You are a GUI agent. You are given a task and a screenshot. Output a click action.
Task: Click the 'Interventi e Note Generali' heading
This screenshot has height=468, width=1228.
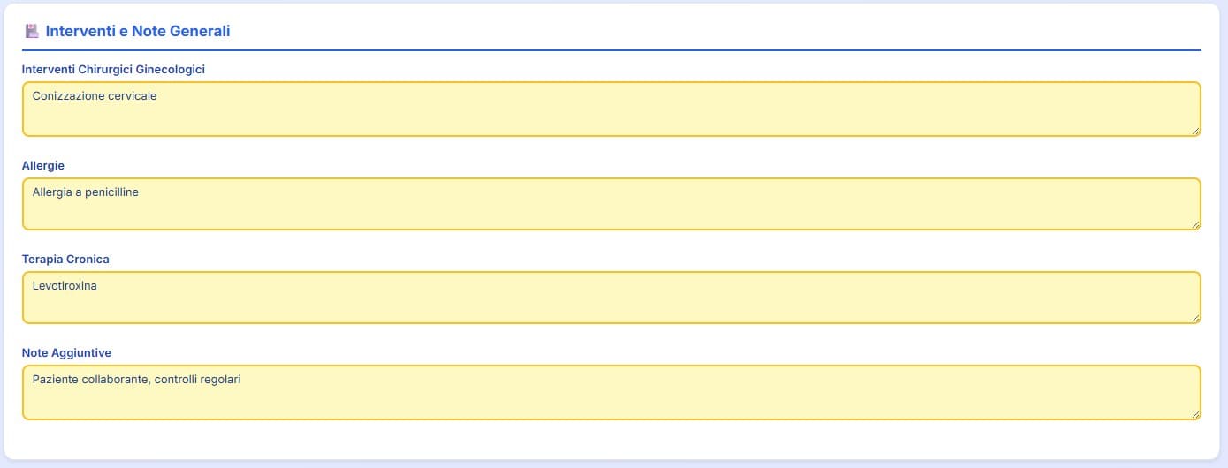pos(137,31)
